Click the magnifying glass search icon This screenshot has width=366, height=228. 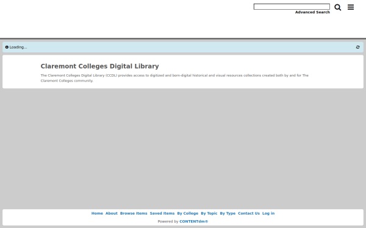337,7
